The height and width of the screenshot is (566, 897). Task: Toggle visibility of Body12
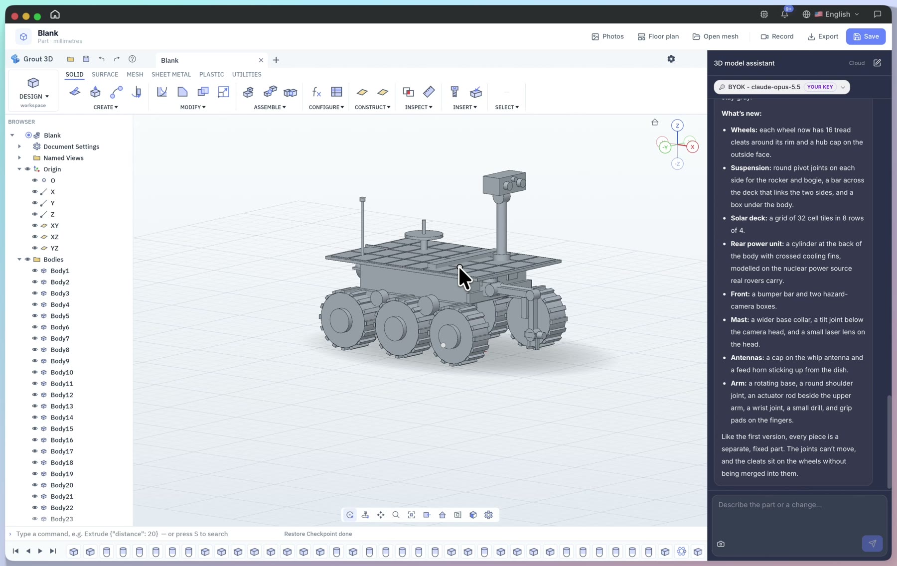coord(35,395)
